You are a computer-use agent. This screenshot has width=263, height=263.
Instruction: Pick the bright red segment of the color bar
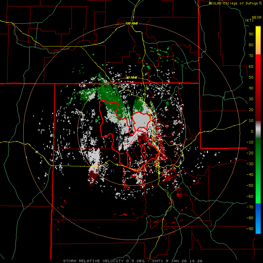tap(258, 67)
